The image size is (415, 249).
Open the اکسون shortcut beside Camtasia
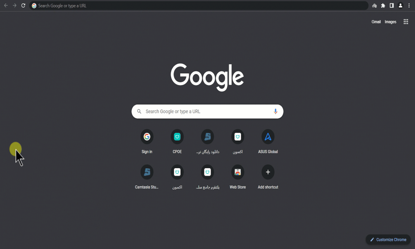point(177,177)
